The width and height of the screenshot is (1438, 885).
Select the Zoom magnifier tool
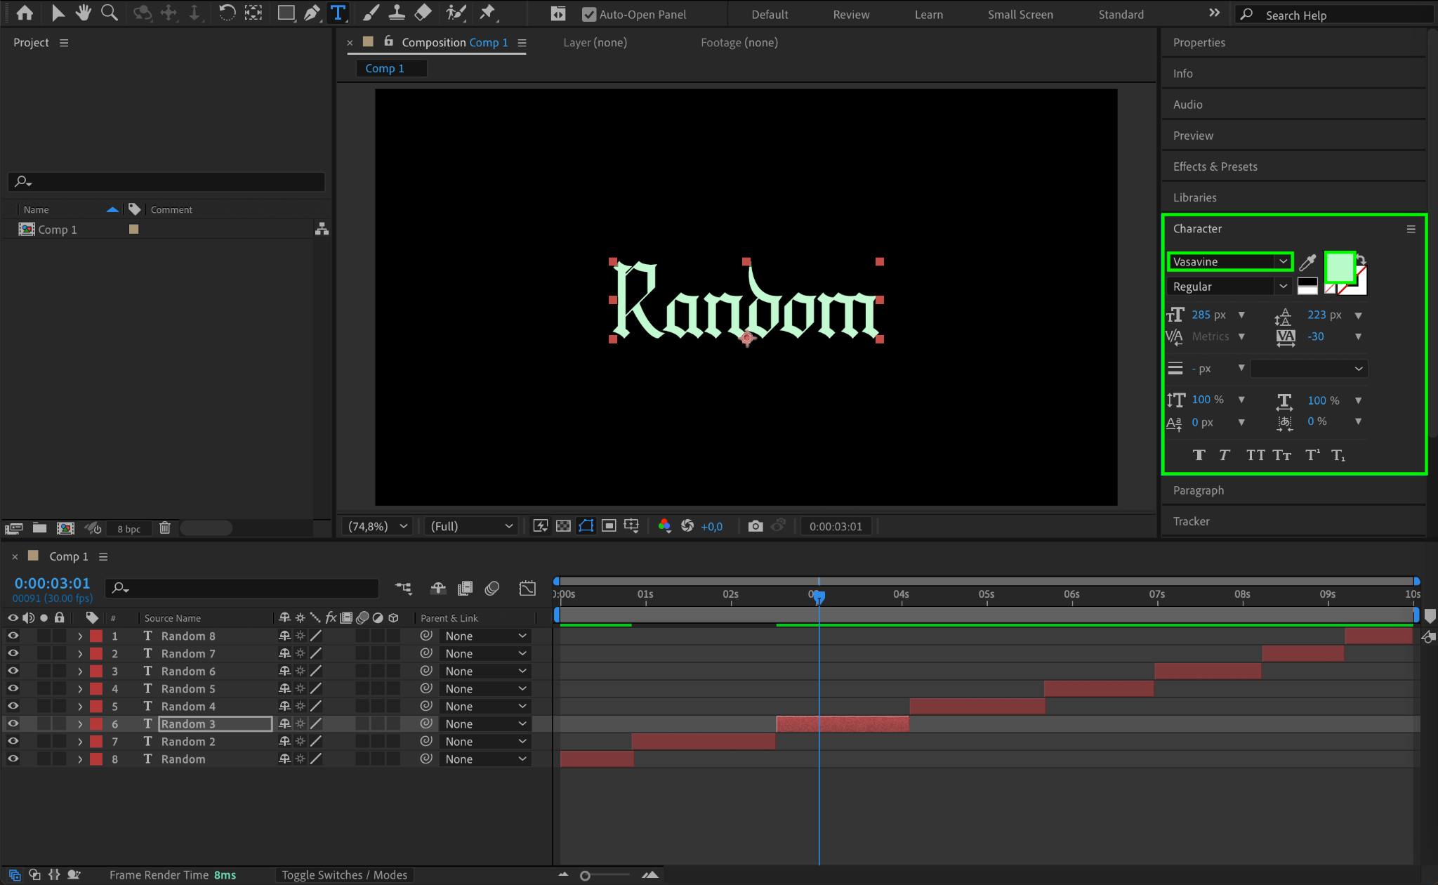pyautogui.click(x=109, y=13)
